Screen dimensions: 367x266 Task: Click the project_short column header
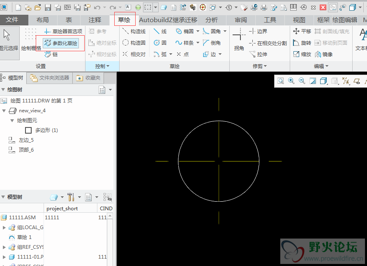[x=70, y=208]
